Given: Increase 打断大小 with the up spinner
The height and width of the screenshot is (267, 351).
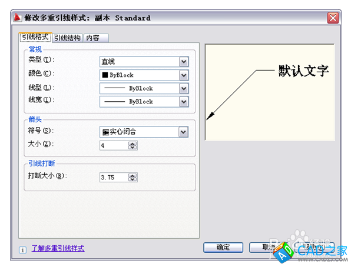Looking at the screenshot, I should pyautogui.click(x=133, y=175).
